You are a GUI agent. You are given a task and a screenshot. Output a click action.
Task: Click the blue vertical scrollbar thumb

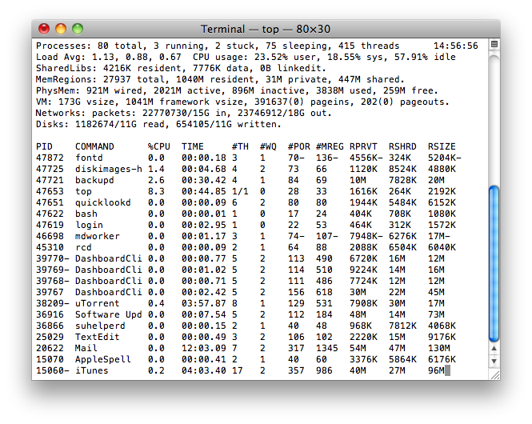[x=494, y=263]
